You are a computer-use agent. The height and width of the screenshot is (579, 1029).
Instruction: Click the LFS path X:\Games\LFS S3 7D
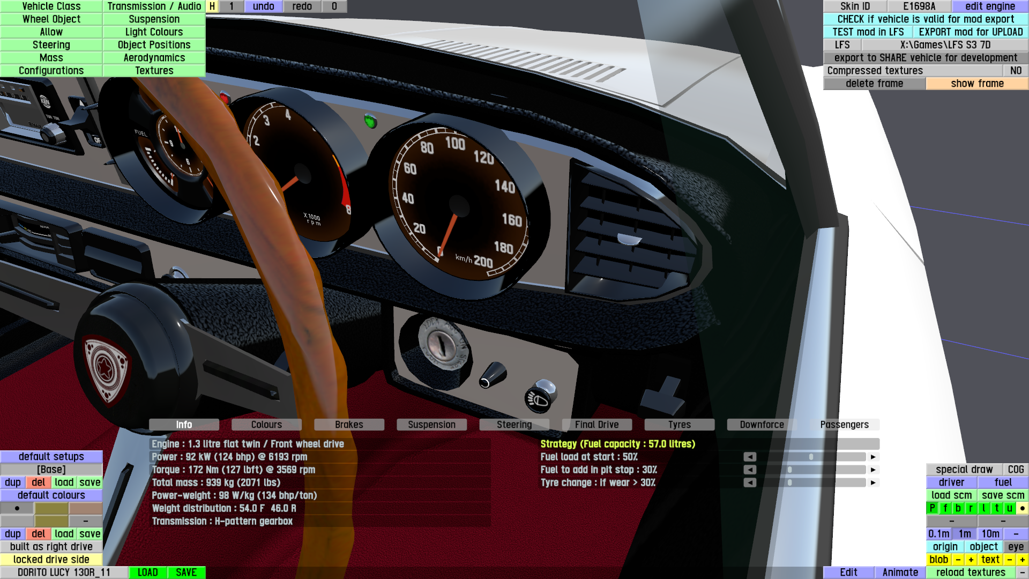(x=945, y=45)
